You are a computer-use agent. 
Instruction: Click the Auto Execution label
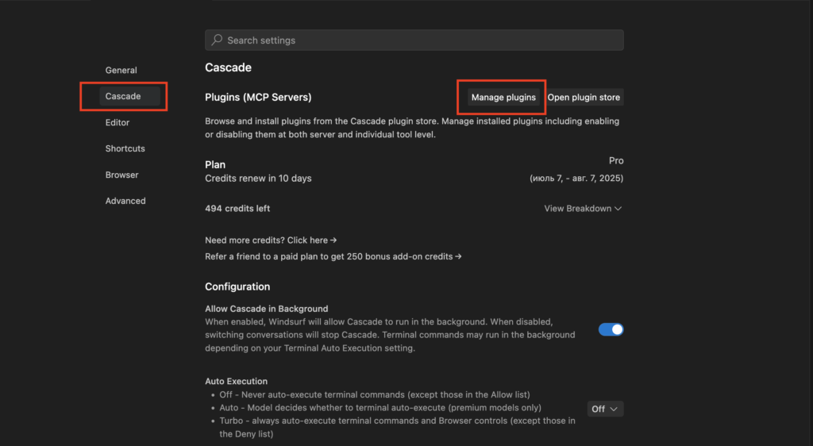tap(236, 381)
